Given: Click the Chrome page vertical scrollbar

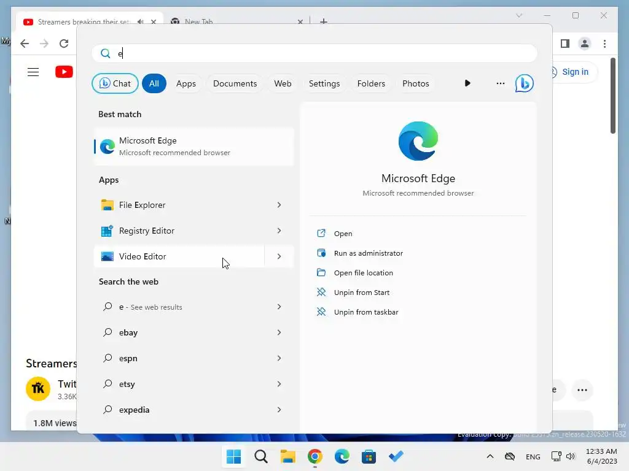Looking at the screenshot, I should (x=612, y=96).
